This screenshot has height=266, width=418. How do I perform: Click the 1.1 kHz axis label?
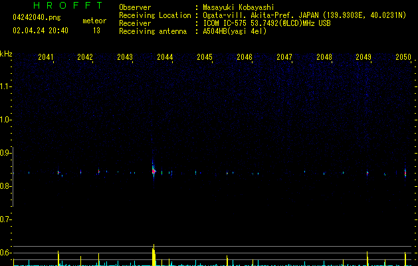click(5, 86)
